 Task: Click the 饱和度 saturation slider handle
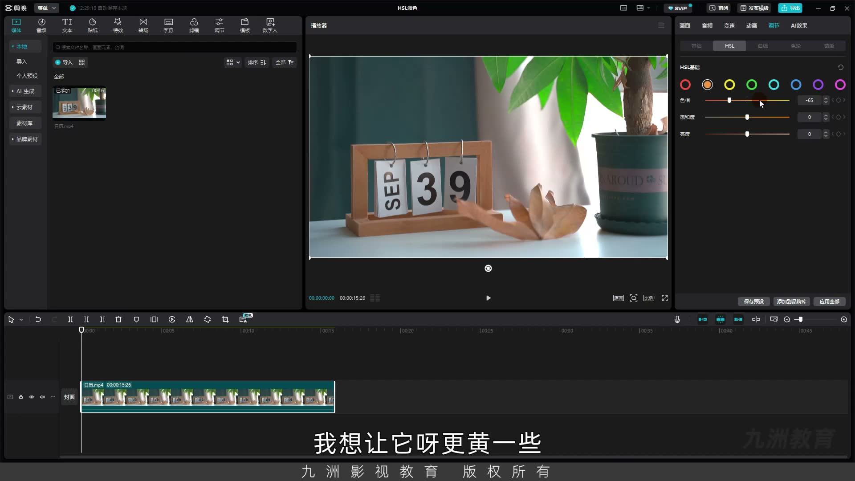point(747,117)
